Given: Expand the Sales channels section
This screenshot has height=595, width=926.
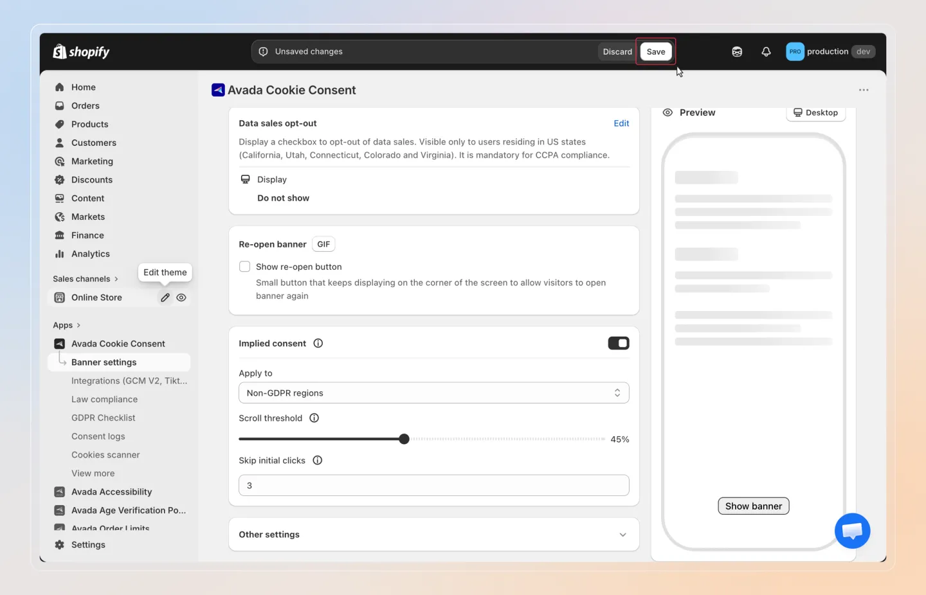Looking at the screenshot, I should point(86,279).
